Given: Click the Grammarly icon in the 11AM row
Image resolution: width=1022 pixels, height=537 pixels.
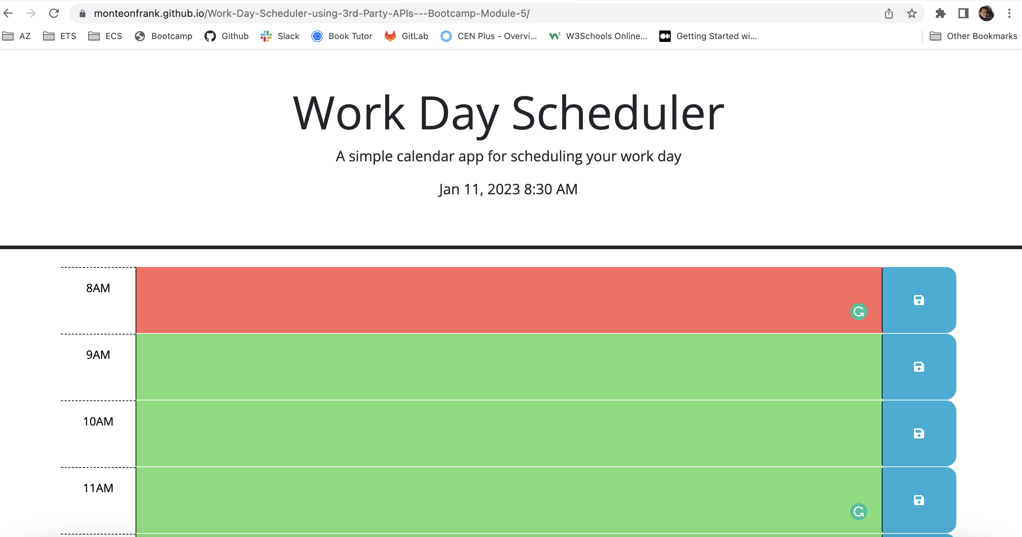Looking at the screenshot, I should point(858,512).
